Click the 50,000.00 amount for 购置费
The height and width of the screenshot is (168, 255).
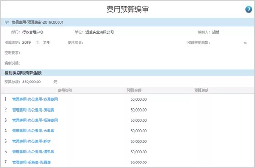pyautogui.click(x=138, y=162)
